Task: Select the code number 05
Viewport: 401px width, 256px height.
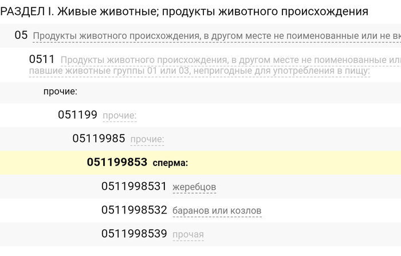Action: click(x=21, y=36)
